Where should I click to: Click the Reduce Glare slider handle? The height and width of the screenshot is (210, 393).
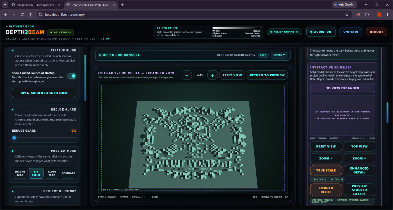(x=14, y=138)
